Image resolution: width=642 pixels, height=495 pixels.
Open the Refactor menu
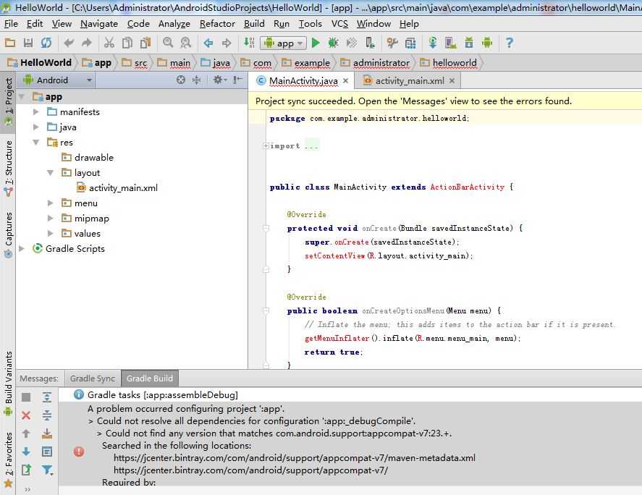pyautogui.click(x=217, y=24)
